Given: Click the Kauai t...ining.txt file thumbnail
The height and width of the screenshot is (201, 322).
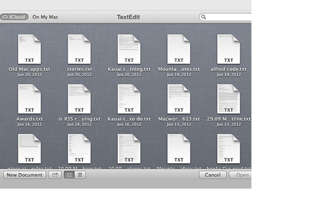Looking at the screenshot, I should [129, 49].
